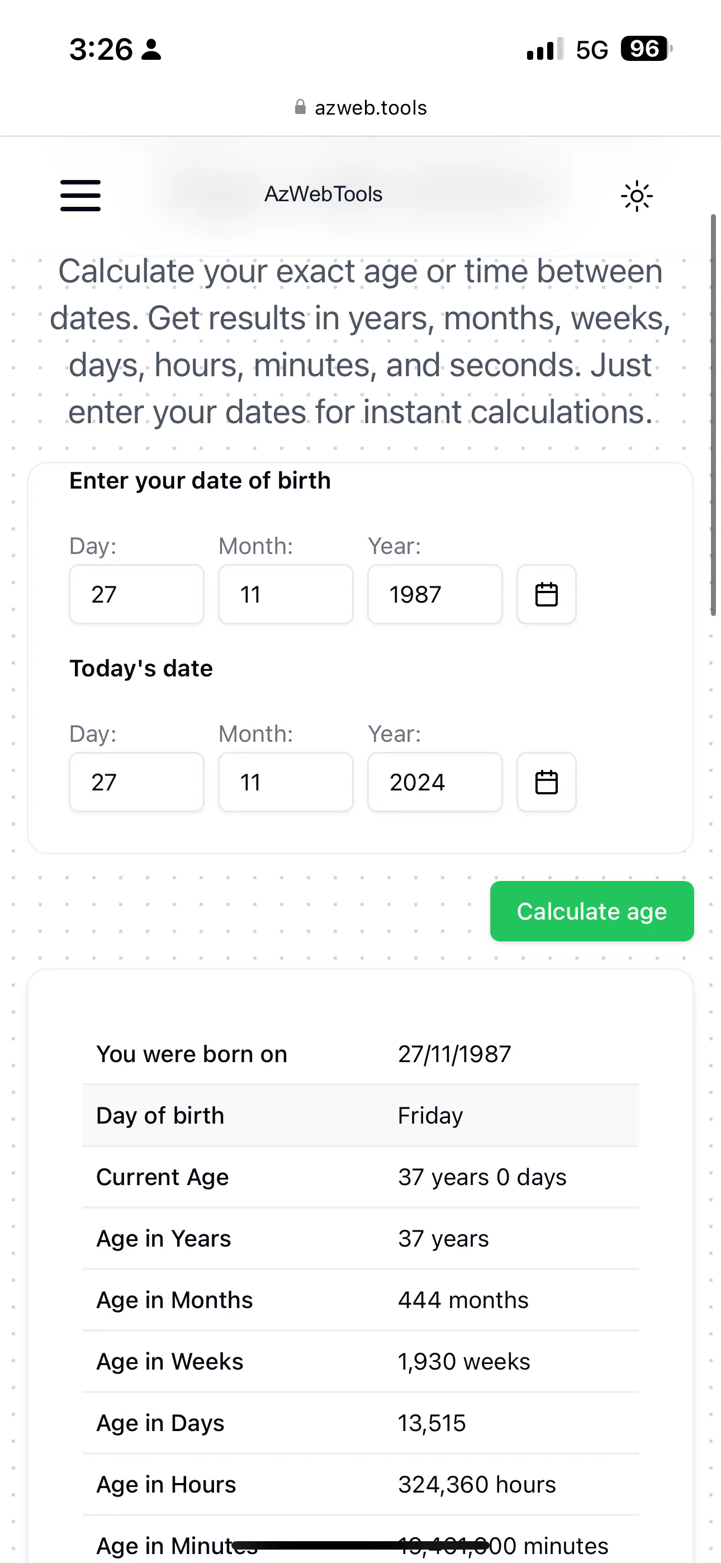721x1563 pixels.
Task: Tap the lock icon beside azweb.tools
Action: pos(300,107)
